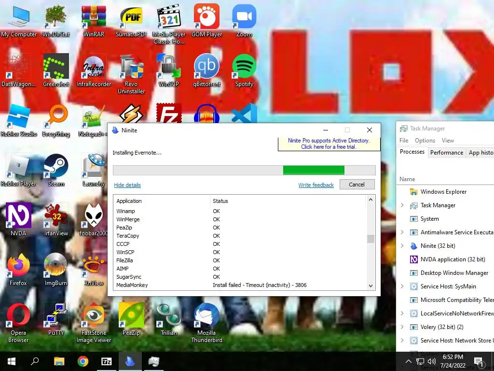This screenshot has width=494, height=371.
Task: Expand the Ninite (32 bit) process
Action: pyautogui.click(x=402, y=245)
